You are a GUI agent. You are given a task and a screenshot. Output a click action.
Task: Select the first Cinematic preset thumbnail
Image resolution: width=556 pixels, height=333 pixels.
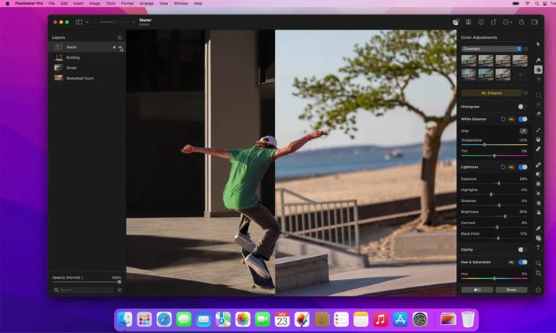pyautogui.click(x=469, y=61)
